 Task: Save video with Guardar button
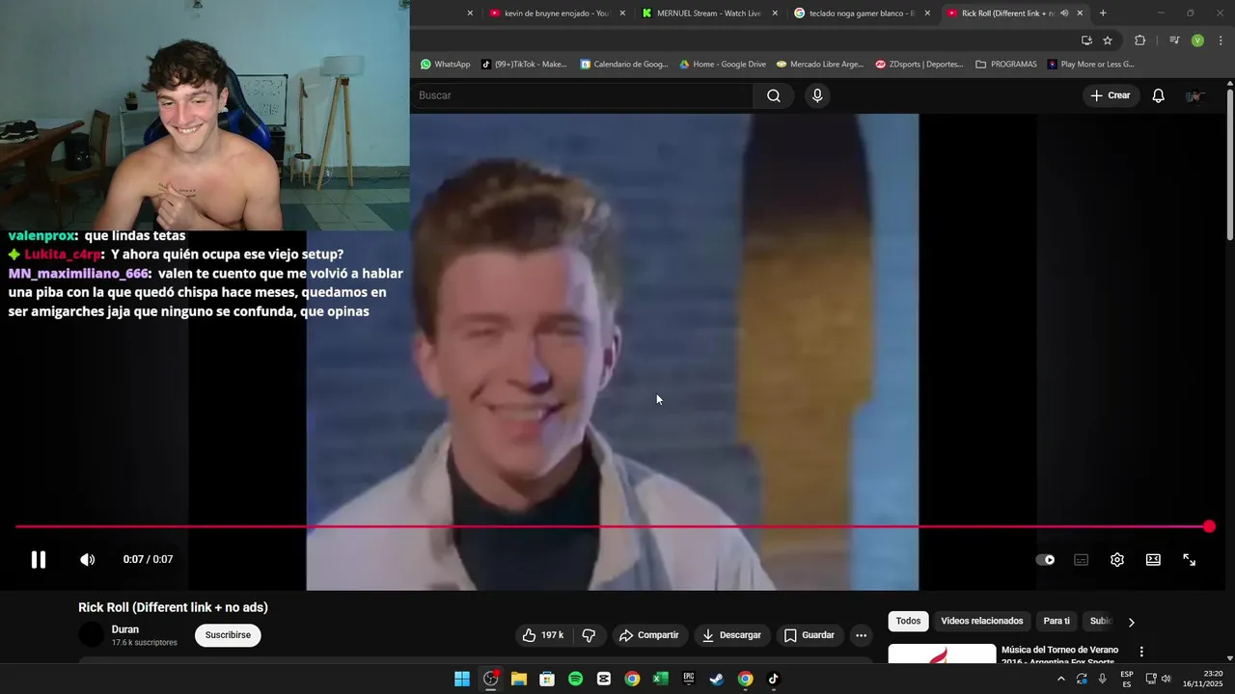pyautogui.click(x=809, y=635)
